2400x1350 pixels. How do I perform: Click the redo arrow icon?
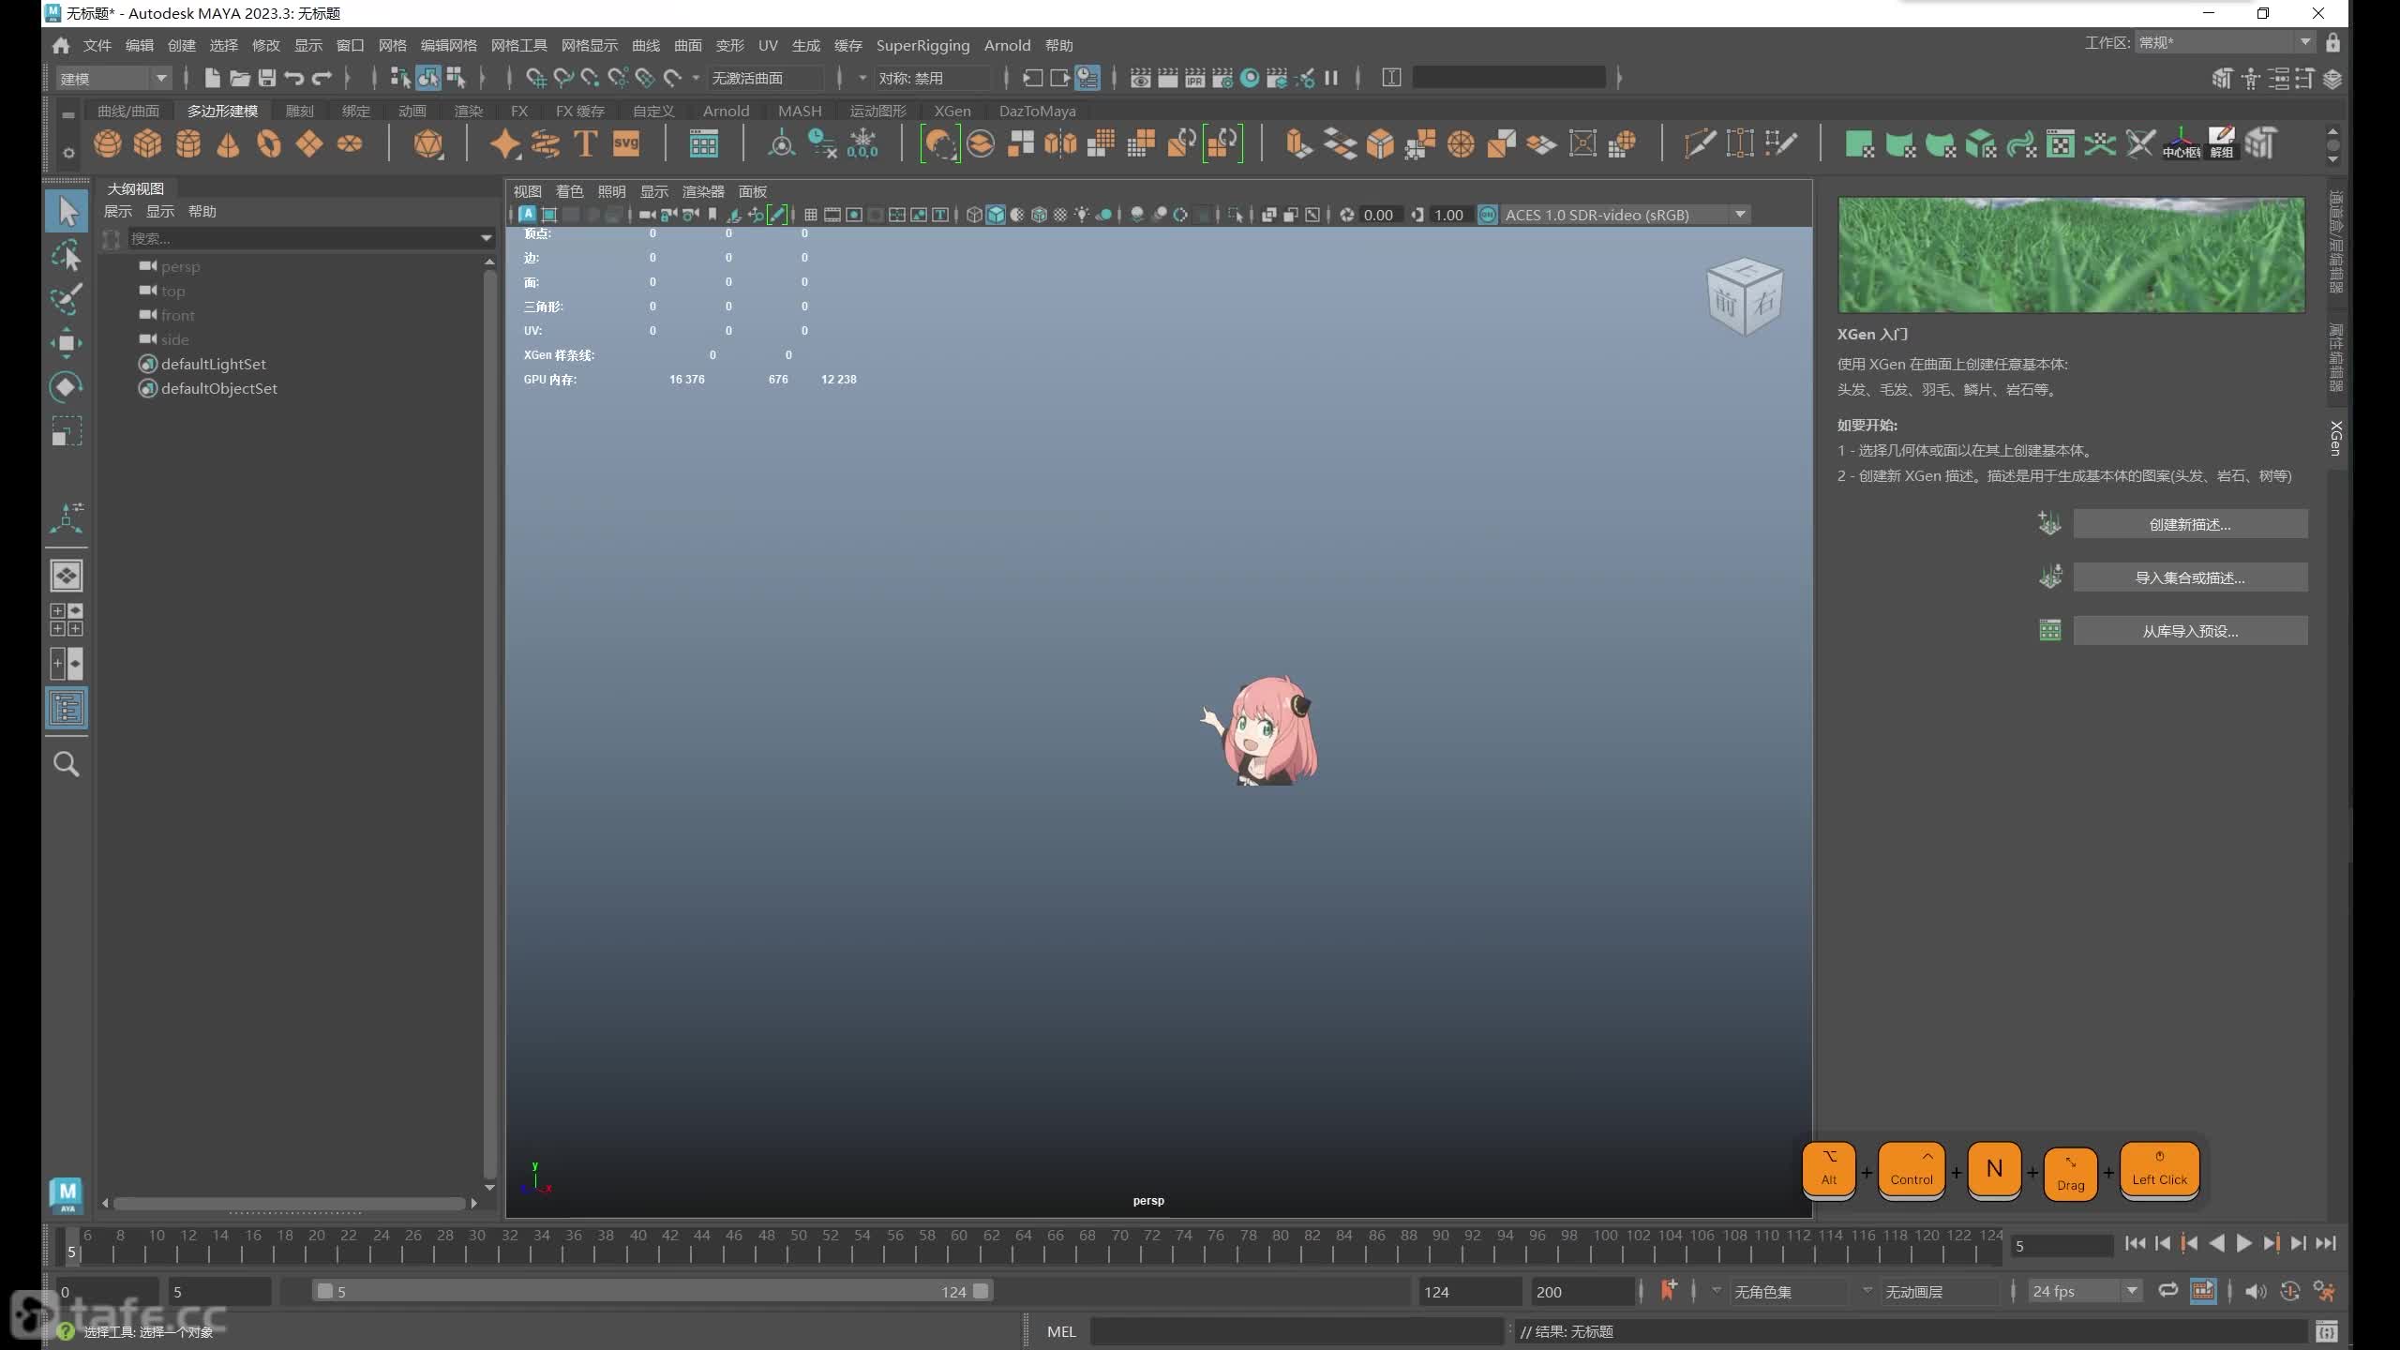(322, 78)
